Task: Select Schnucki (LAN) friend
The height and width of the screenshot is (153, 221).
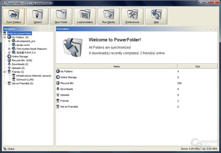Action: [25, 79]
